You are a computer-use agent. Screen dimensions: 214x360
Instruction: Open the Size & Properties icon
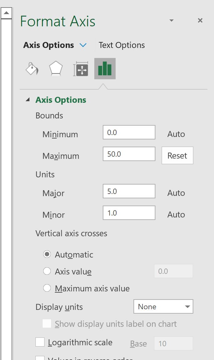click(x=81, y=69)
